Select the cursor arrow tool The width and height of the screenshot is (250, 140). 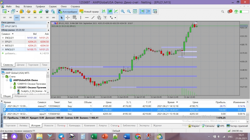[62, 18]
